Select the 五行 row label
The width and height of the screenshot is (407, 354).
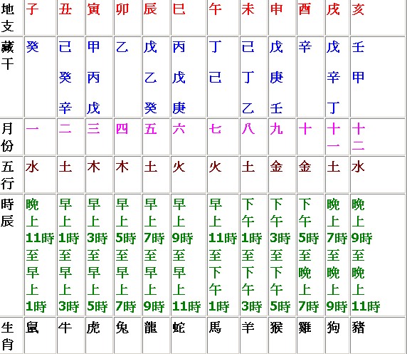pyautogui.click(x=7, y=175)
